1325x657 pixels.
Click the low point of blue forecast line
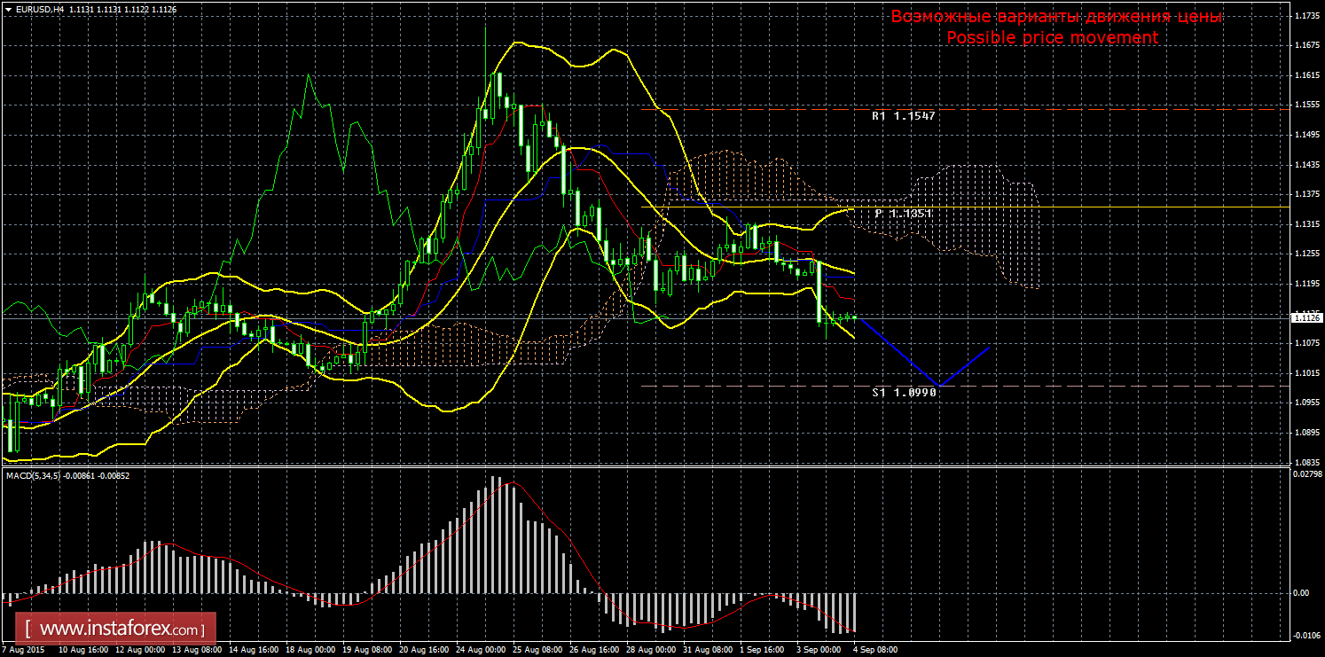(x=939, y=386)
